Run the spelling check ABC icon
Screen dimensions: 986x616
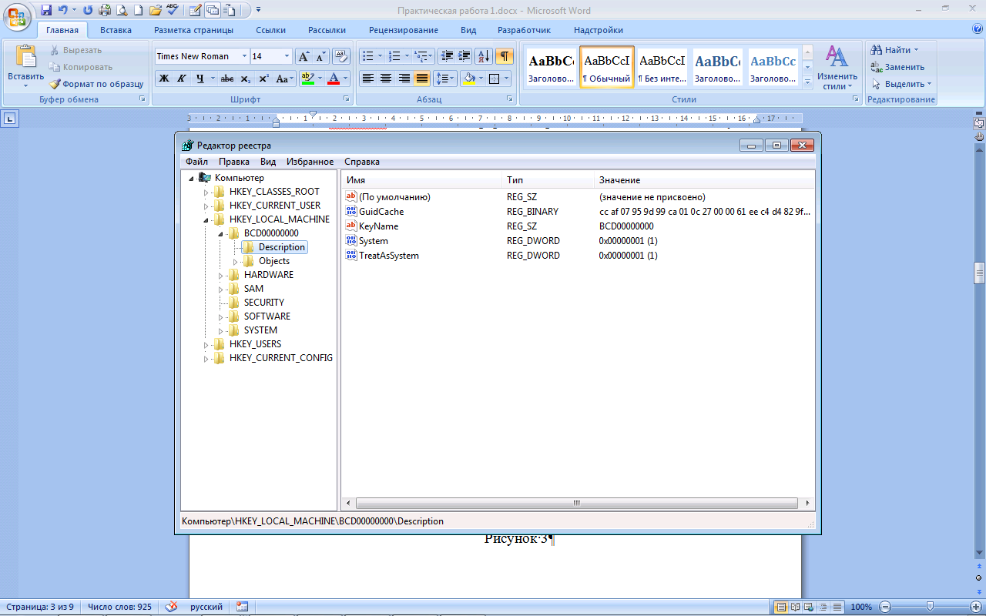(x=171, y=10)
